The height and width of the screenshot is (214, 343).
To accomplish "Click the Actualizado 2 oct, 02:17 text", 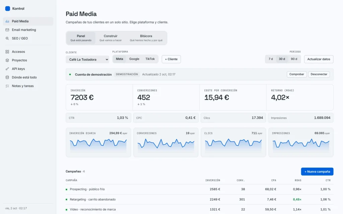I will point(159,74).
